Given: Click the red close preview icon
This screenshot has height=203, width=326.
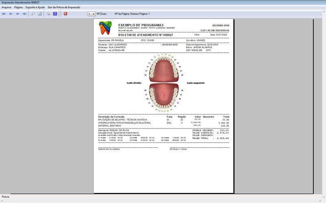Looking at the screenshot, I should (65, 14).
